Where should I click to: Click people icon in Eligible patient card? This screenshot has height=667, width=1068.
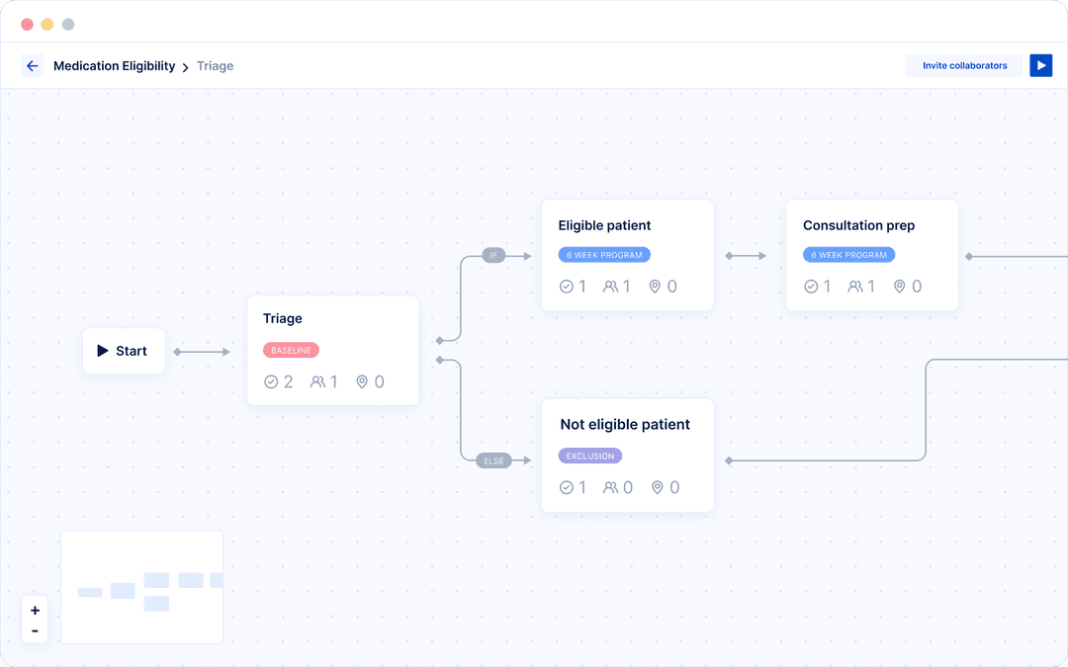[x=611, y=287]
